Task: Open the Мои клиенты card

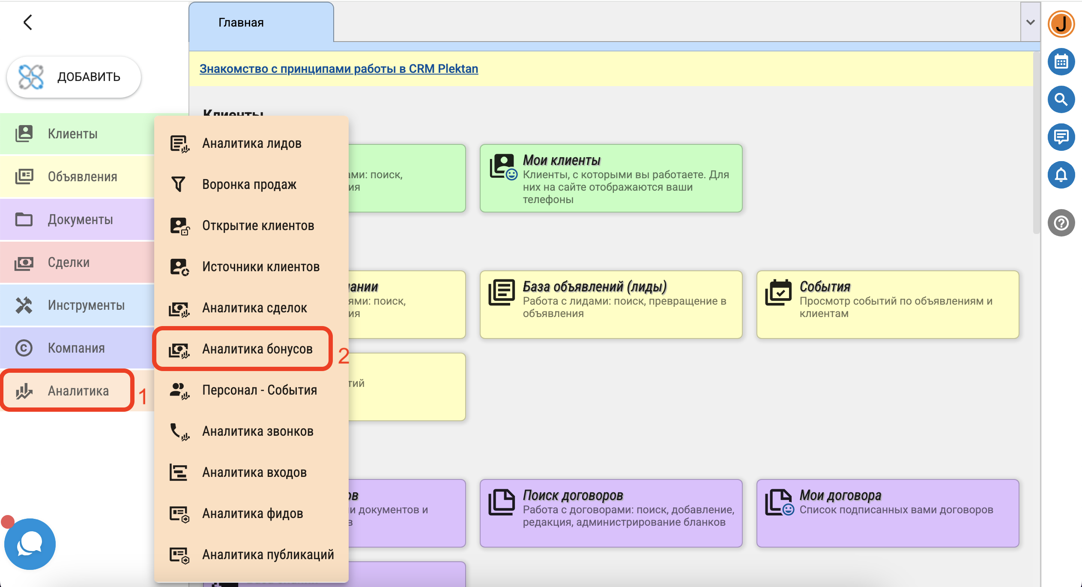Action: click(610, 178)
